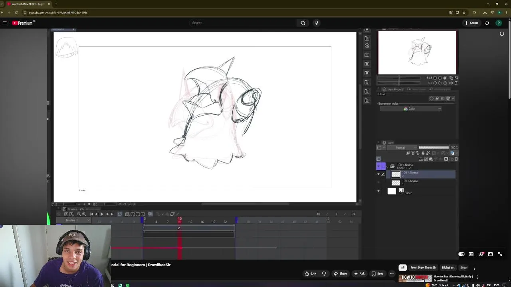This screenshot has width=511, height=287.
Task: Toggle visibility of layer 2
Action: tap(378, 174)
